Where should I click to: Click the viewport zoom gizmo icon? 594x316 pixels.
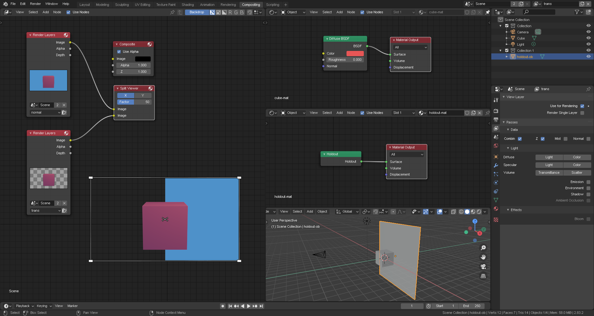click(483, 248)
